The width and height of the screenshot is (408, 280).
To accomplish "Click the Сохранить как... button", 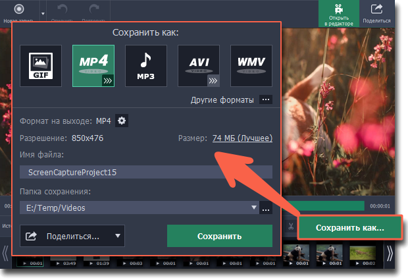I will point(349,228).
